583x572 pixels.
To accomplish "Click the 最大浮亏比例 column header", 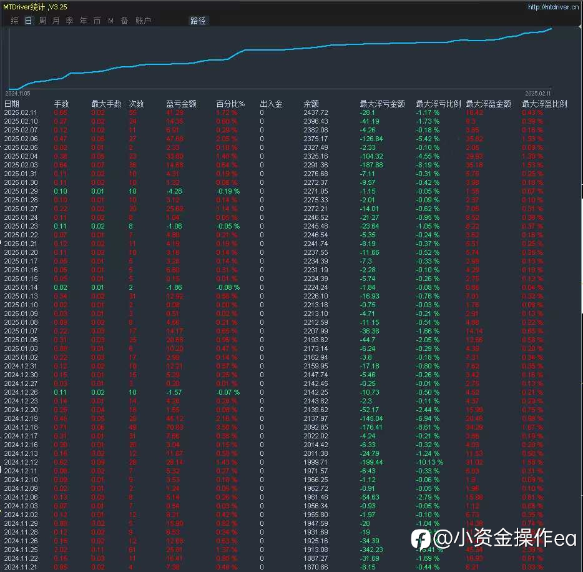I will coord(438,104).
